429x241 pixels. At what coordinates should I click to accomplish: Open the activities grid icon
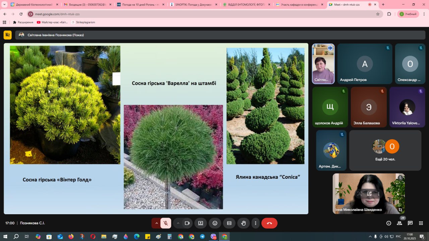point(421,223)
